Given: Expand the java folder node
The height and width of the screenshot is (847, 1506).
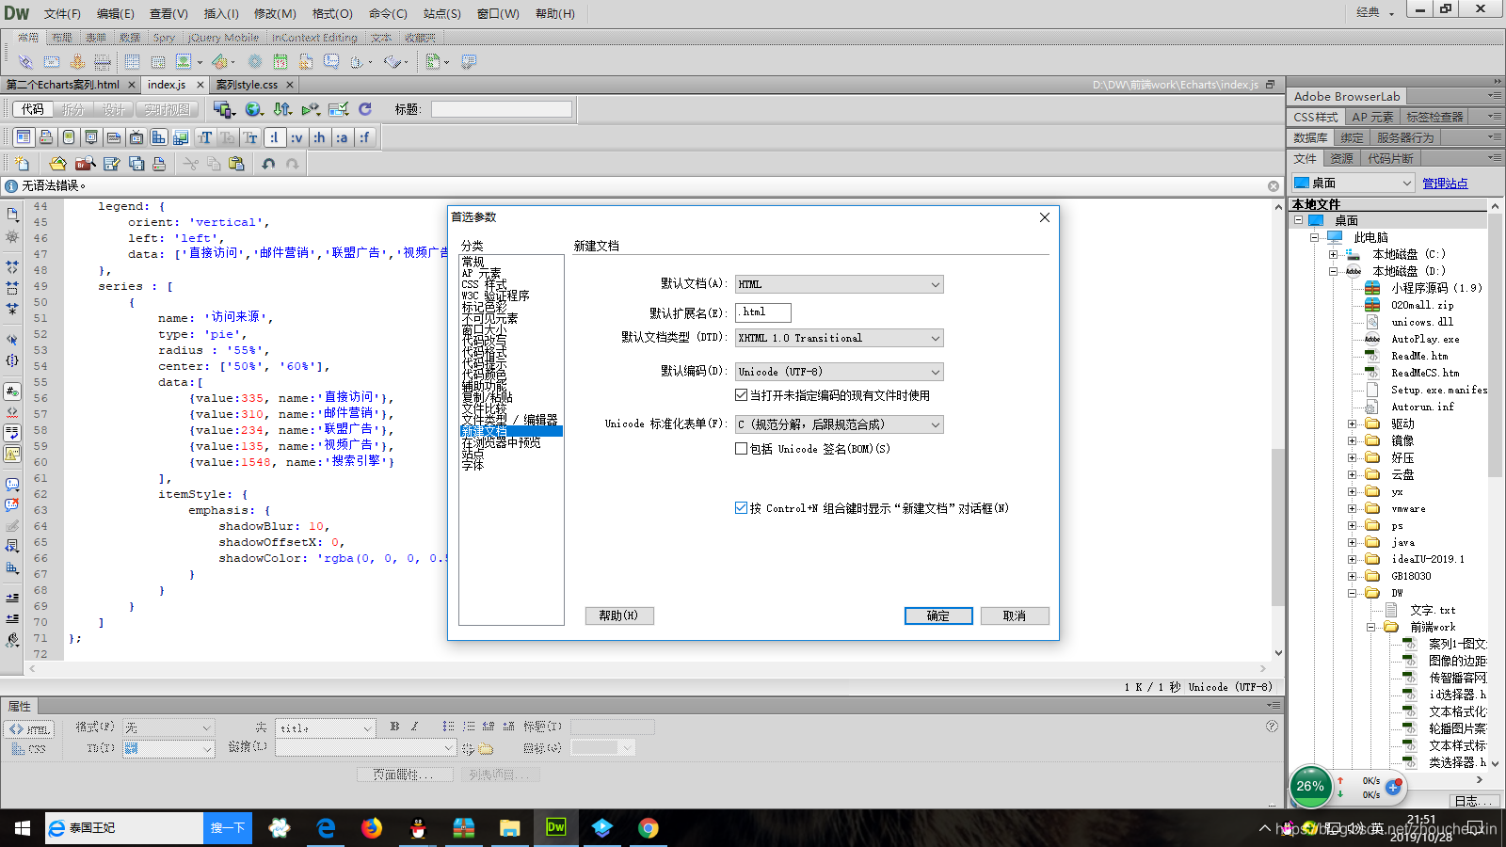Looking at the screenshot, I should (x=1353, y=542).
